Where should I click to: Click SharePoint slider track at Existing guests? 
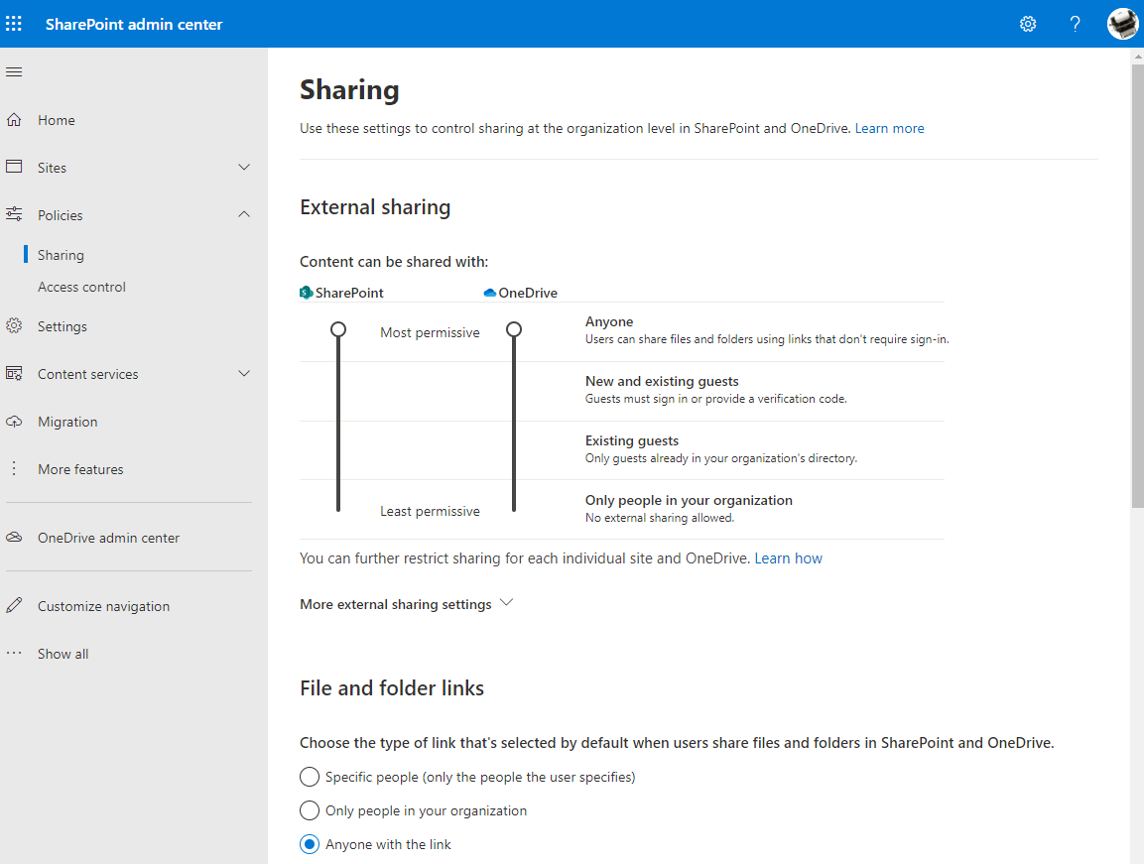coord(337,449)
